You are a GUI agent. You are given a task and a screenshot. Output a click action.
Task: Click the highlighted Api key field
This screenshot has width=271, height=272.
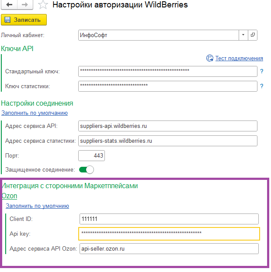pyautogui.click(x=169, y=234)
